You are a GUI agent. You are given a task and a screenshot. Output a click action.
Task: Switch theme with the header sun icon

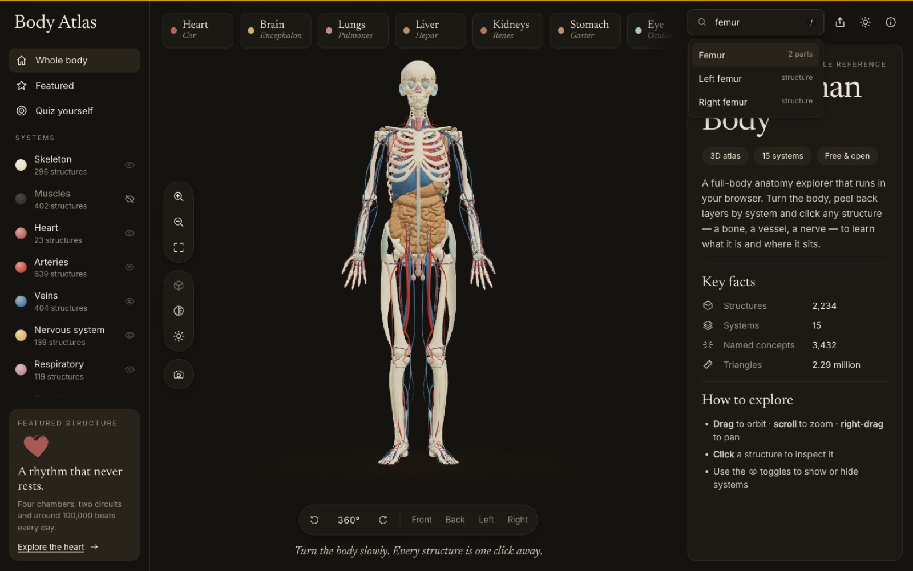[866, 22]
